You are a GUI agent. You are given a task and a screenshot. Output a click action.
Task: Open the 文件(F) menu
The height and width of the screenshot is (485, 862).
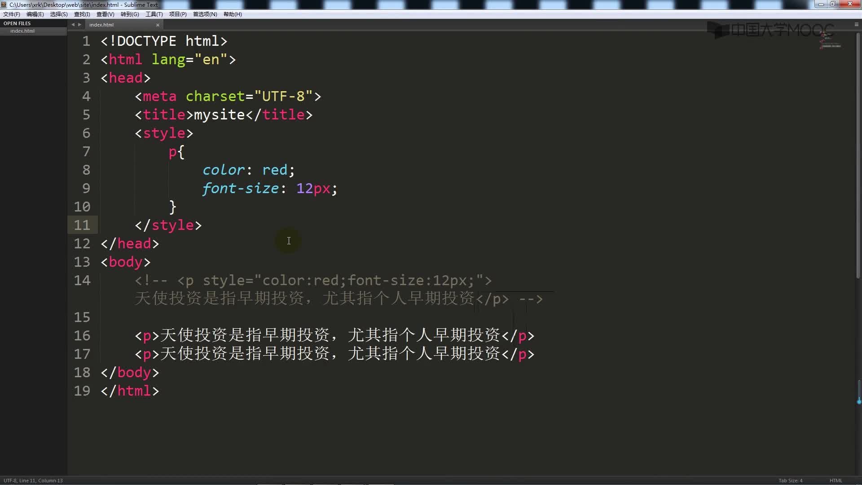click(x=12, y=14)
